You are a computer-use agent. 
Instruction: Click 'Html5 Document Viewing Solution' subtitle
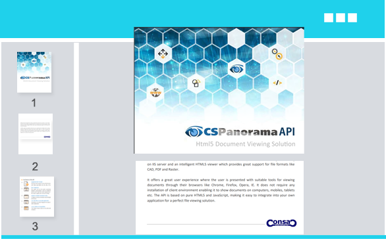pyautogui.click(x=246, y=144)
